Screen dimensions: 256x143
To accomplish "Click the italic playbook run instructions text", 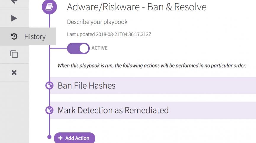I will pos(152,65).
